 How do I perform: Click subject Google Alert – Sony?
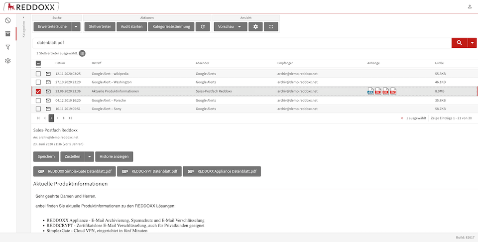click(x=107, y=109)
